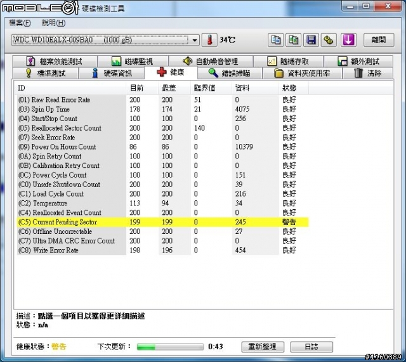Click the copy screenshot icon

(x=293, y=40)
